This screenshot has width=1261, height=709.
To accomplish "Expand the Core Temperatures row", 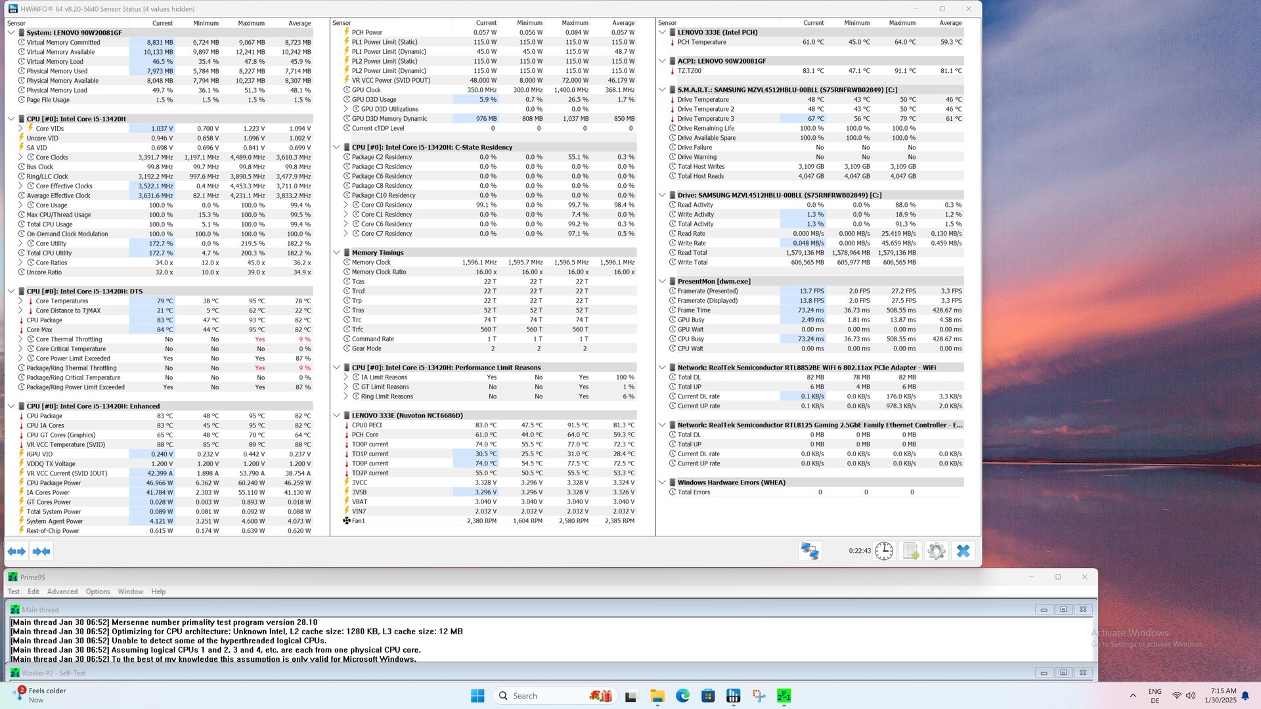I will click(x=20, y=301).
